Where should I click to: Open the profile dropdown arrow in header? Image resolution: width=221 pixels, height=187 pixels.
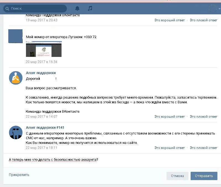219,9
